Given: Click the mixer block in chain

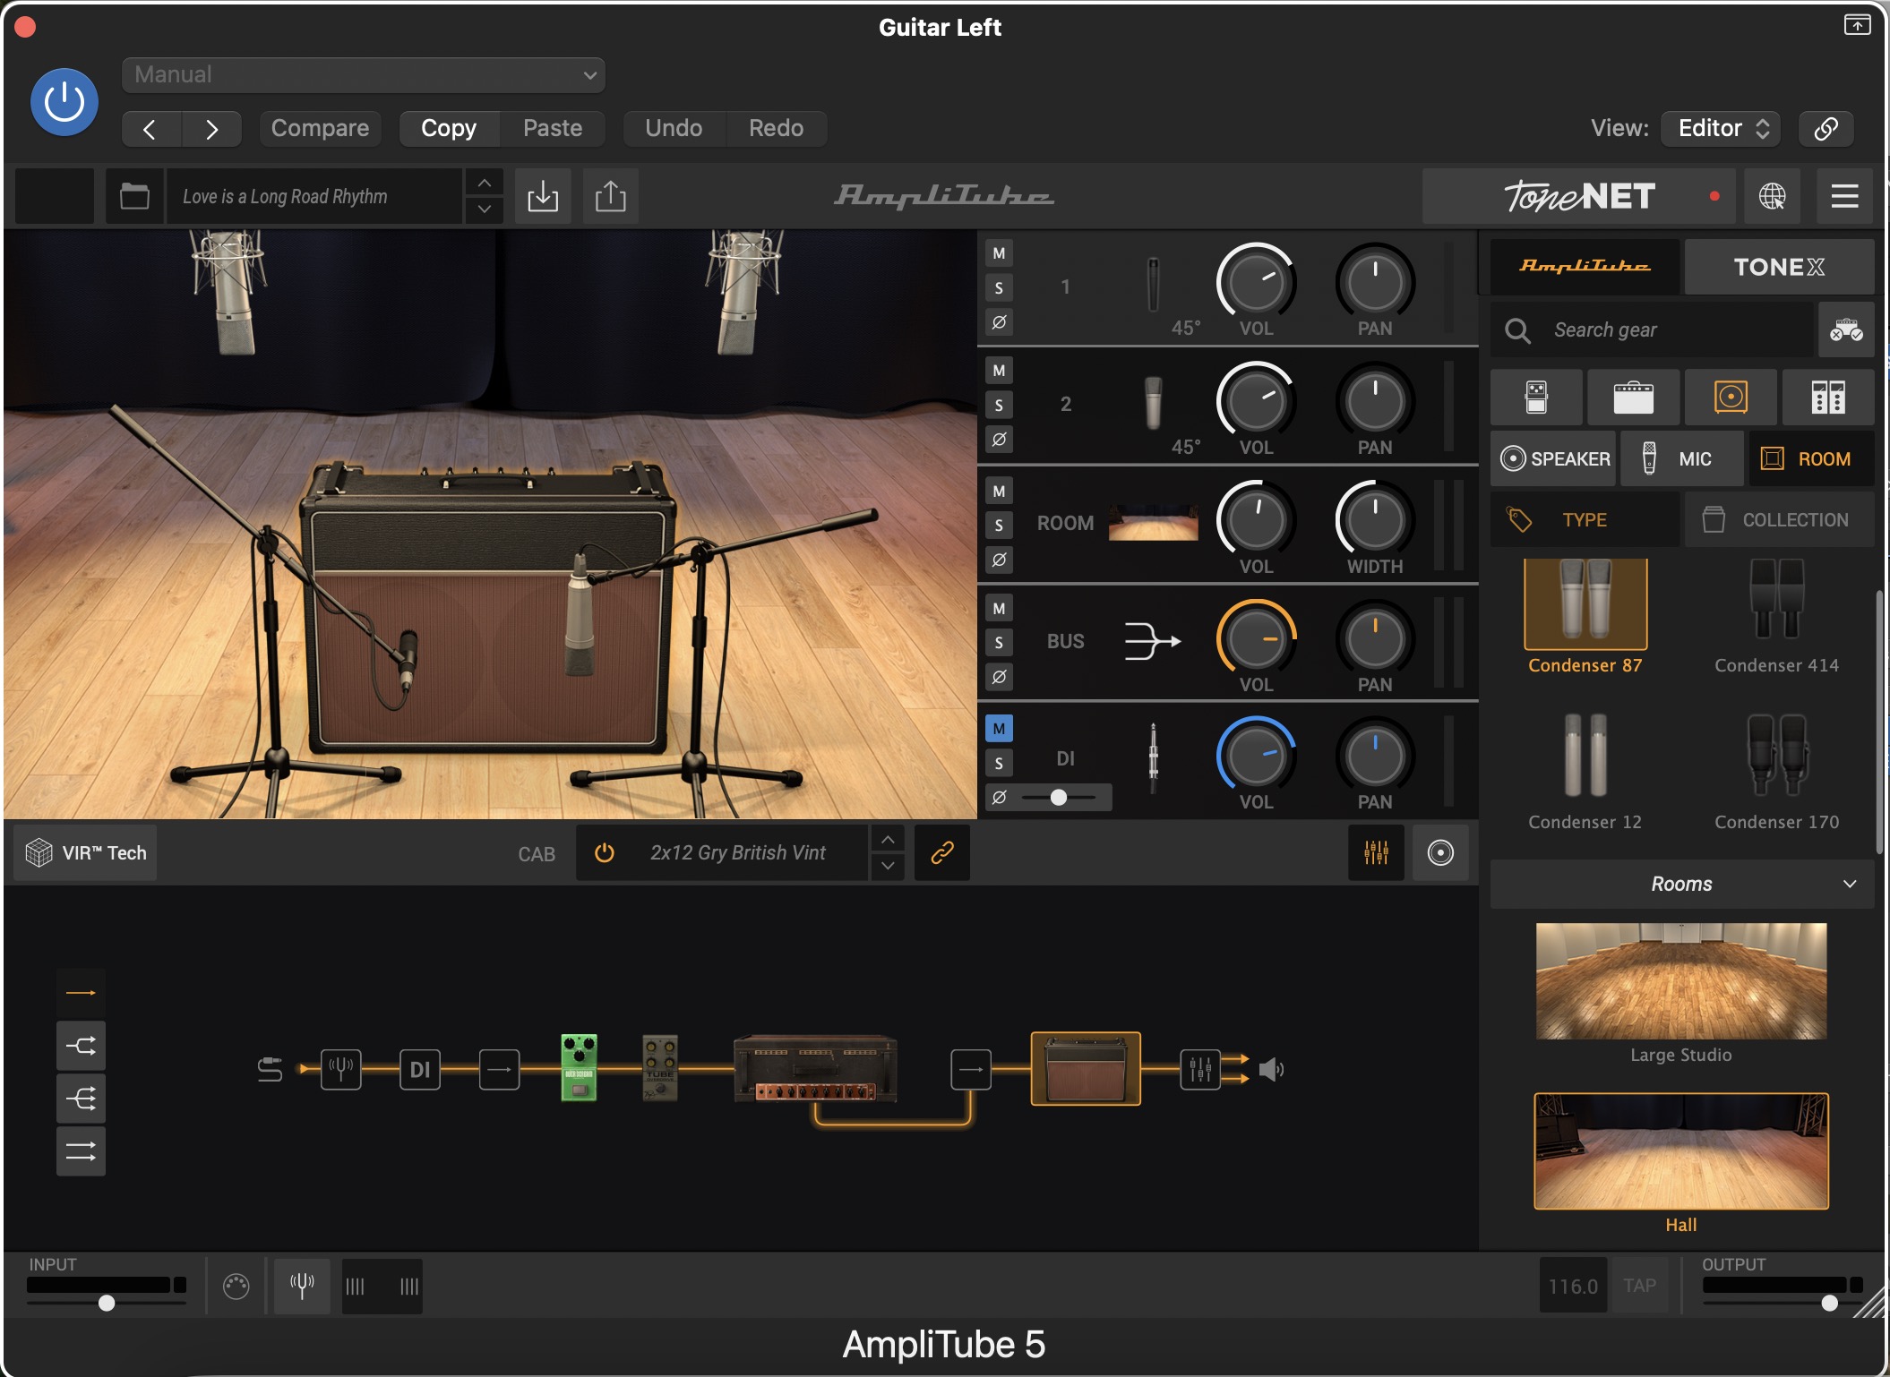Looking at the screenshot, I should point(1200,1069).
